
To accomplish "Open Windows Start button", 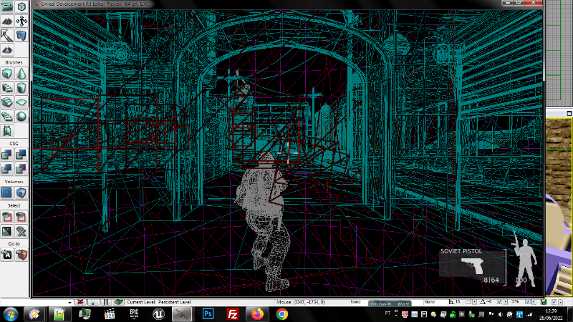I will [10, 314].
